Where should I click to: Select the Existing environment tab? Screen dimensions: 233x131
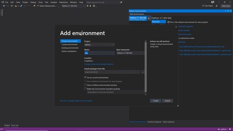pos(70,48)
